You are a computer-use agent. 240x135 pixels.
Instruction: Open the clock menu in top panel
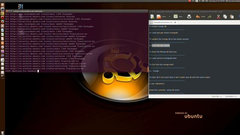(217, 1)
